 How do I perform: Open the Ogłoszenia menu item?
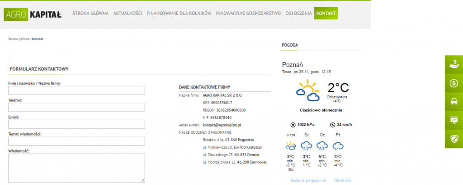(x=298, y=14)
